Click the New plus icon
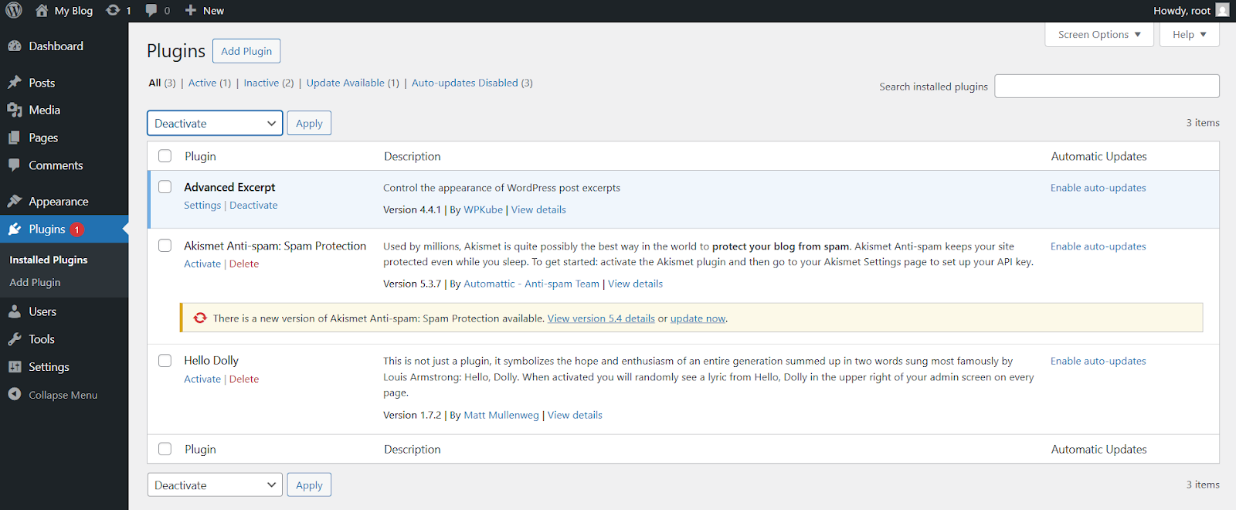The width and height of the screenshot is (1236, 510). [x=191, y=10]
